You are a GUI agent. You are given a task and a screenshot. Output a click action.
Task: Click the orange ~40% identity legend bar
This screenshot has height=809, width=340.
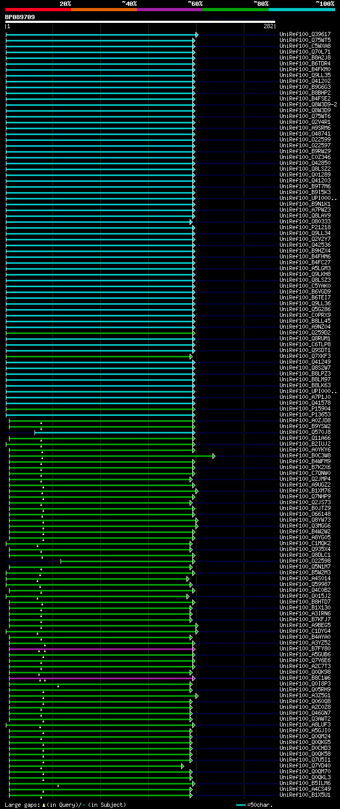[x=104, y=10]
